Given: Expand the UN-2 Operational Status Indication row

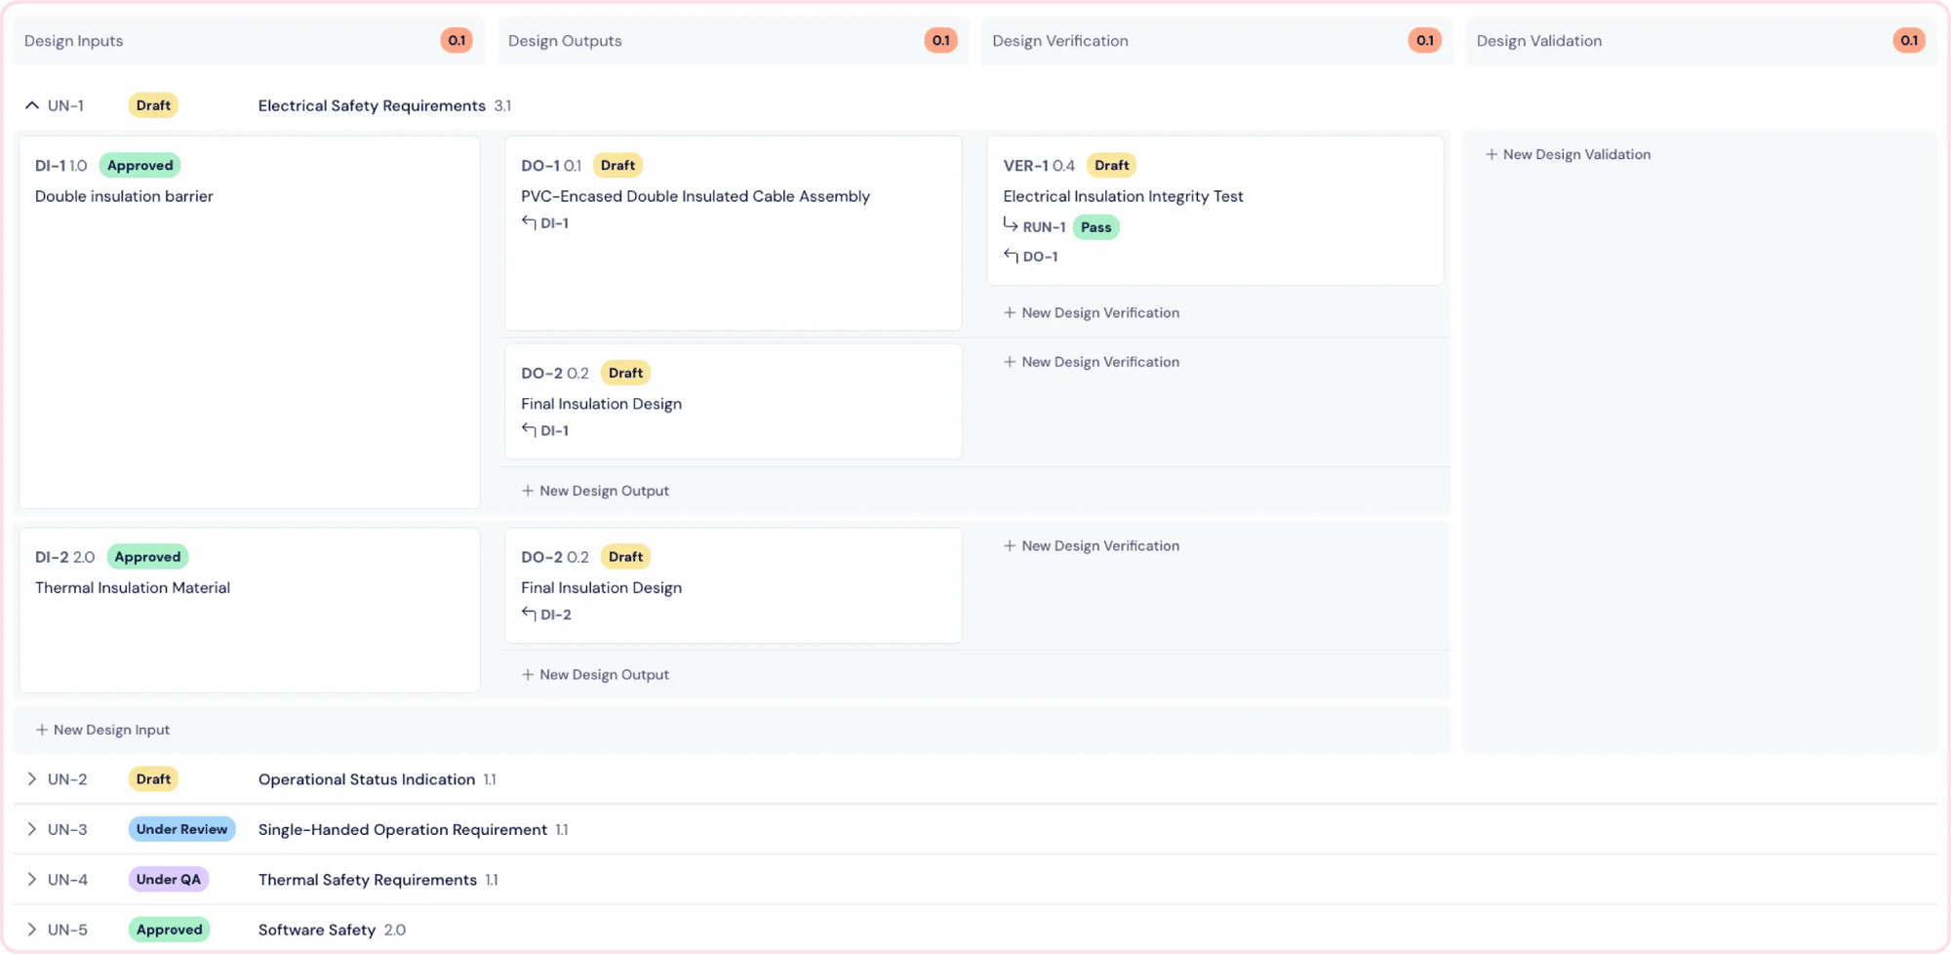Looking at the screenshot, I should point(32,779).
